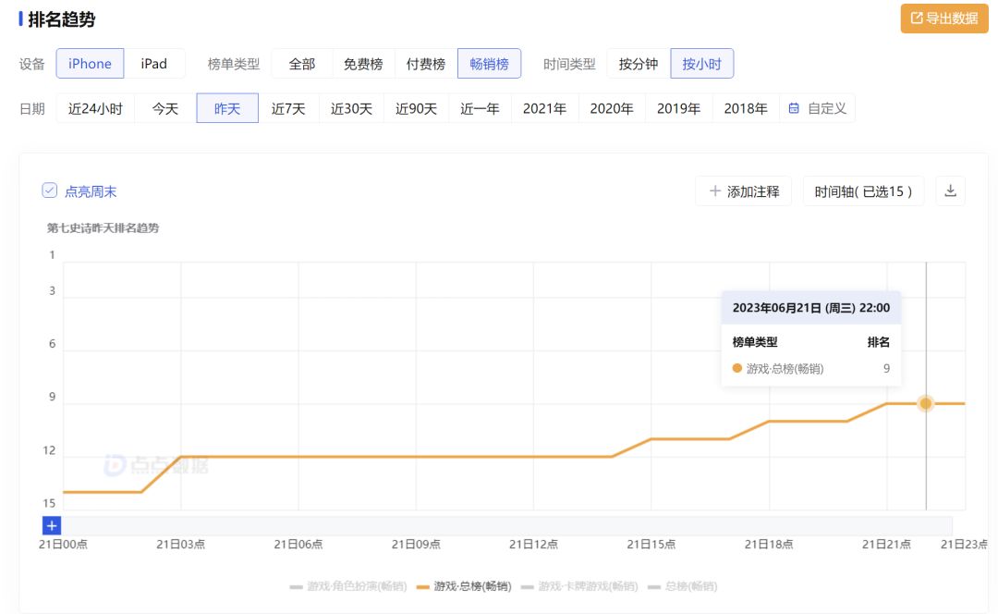Show the 总榜(畅销) legend series

point(682,586)
